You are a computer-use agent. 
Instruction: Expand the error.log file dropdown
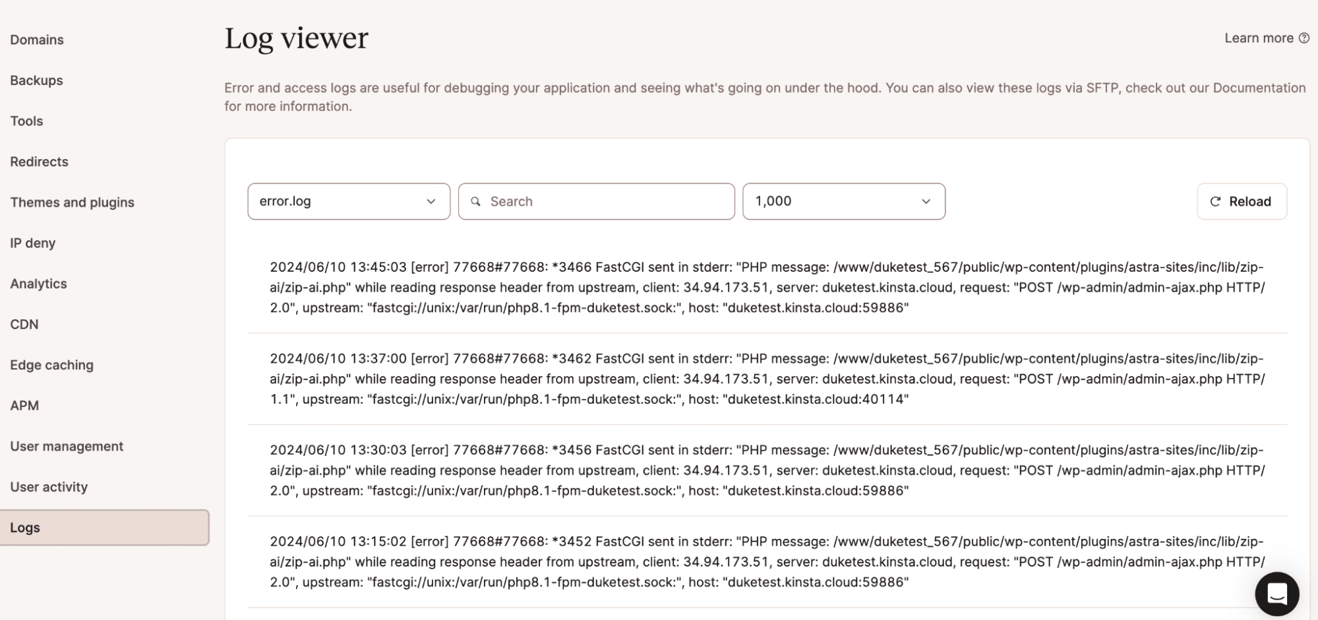tap(348, 202)
